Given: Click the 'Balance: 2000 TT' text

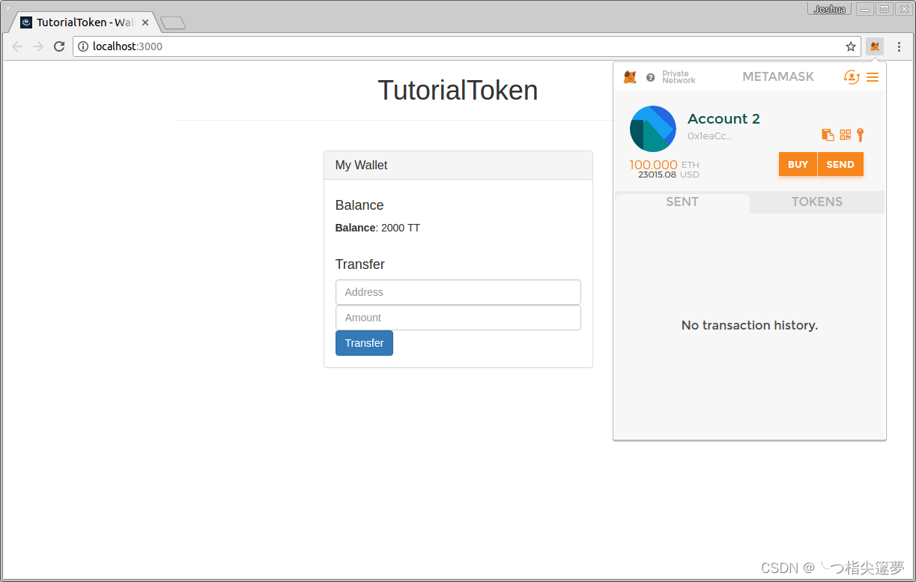Looking at the screenshot, I should pyautogui.click(x=377, y=228).
